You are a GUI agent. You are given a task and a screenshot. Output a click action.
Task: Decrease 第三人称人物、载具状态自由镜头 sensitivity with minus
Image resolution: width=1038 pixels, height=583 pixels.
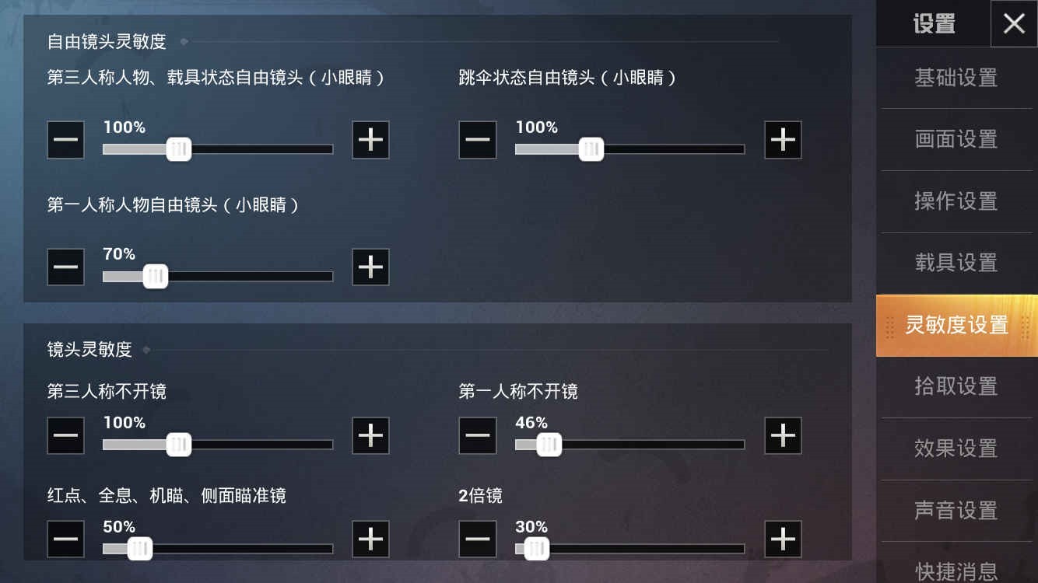(66, 140)
